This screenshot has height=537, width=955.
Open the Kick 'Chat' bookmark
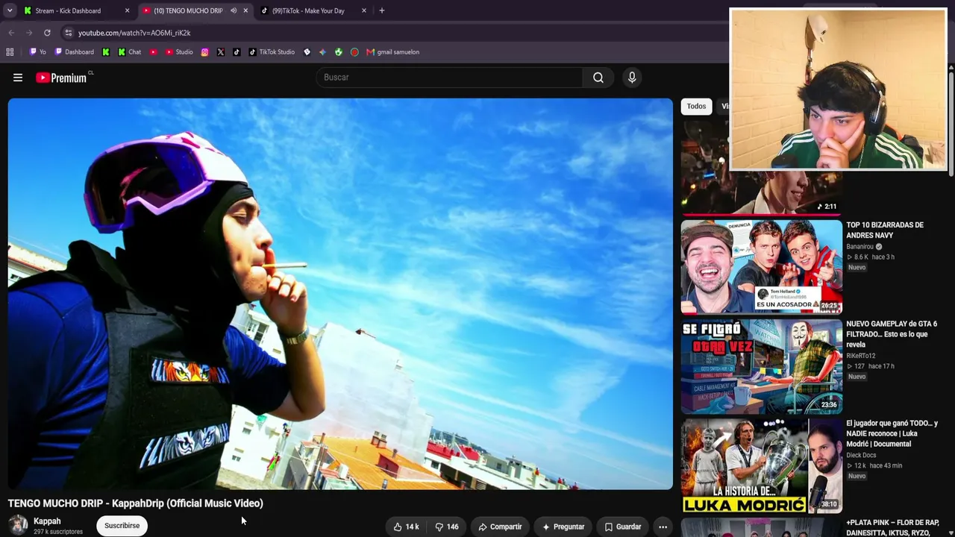tap(129, 52)
